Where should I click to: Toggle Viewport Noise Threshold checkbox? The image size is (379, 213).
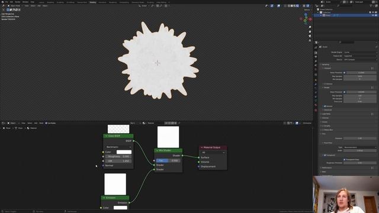pyautogui.click(x=345, y=73)
